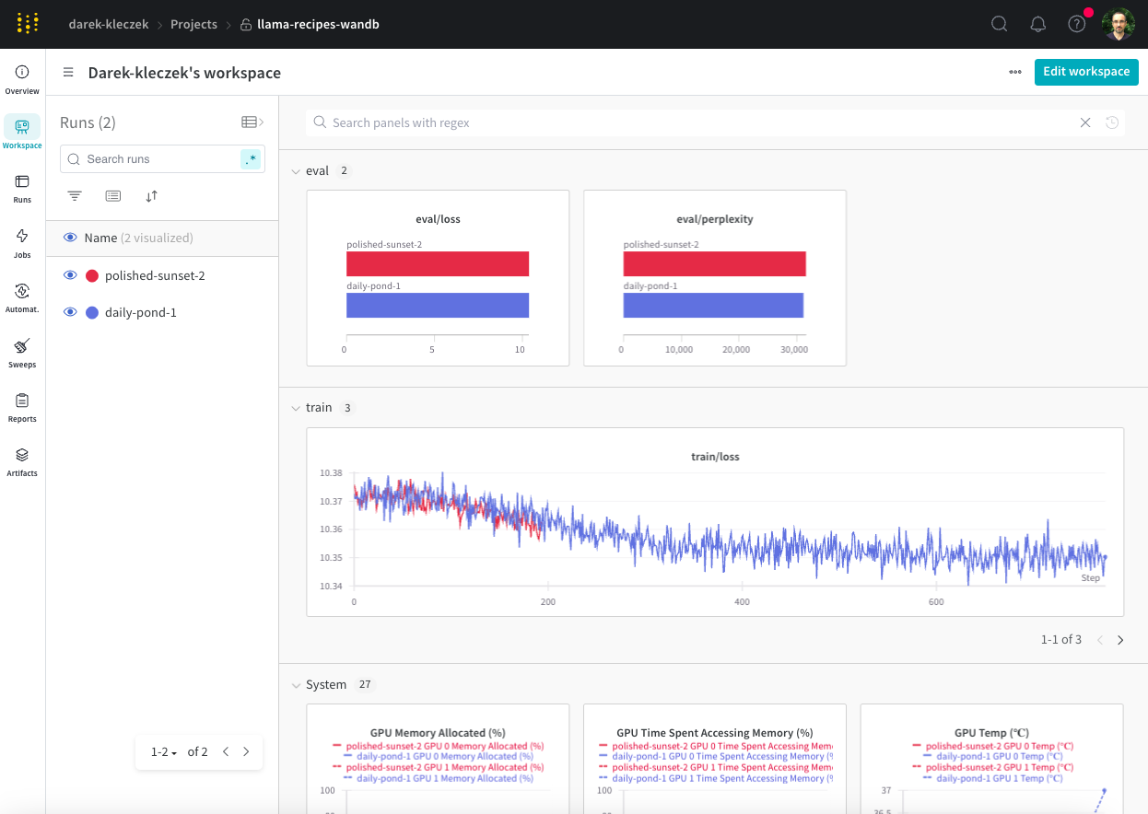Open the Automations section in left sidebar
1148x814 pixels.
tap(22, 296)
